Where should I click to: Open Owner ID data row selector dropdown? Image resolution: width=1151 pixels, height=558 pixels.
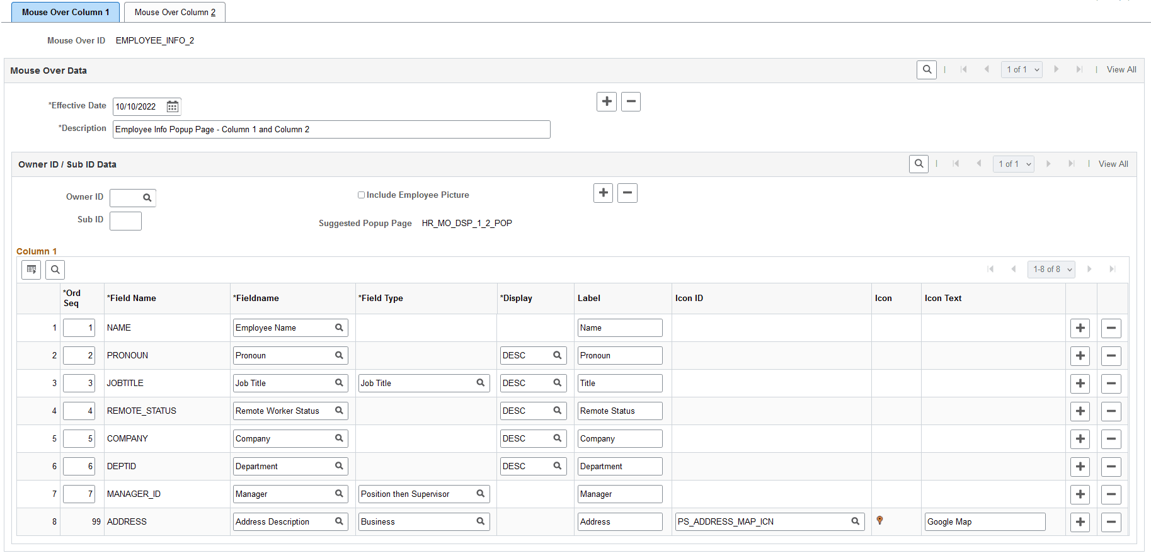[x=1014, y=164]
